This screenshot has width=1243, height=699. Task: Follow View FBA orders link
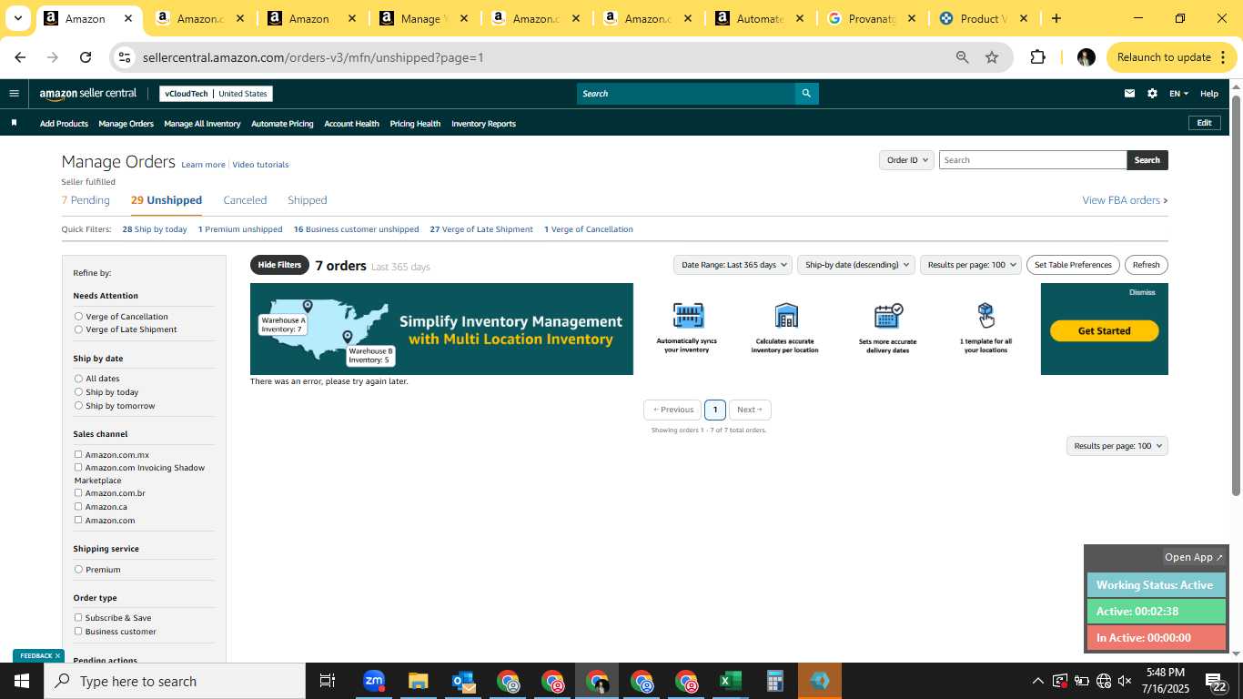click(x=1125, y=200)
